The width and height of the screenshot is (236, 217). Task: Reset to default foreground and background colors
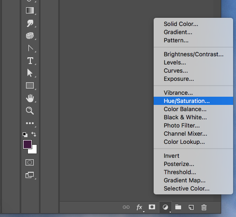(x=25, y=134)
